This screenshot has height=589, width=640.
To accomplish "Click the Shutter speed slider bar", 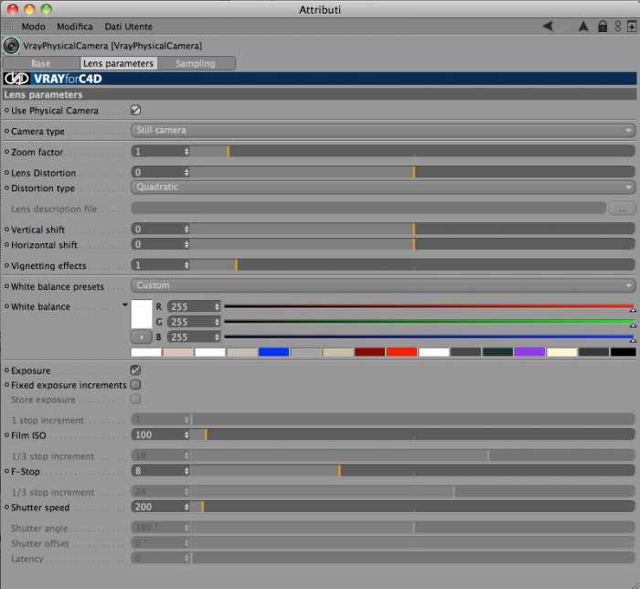I will (412, 507).
